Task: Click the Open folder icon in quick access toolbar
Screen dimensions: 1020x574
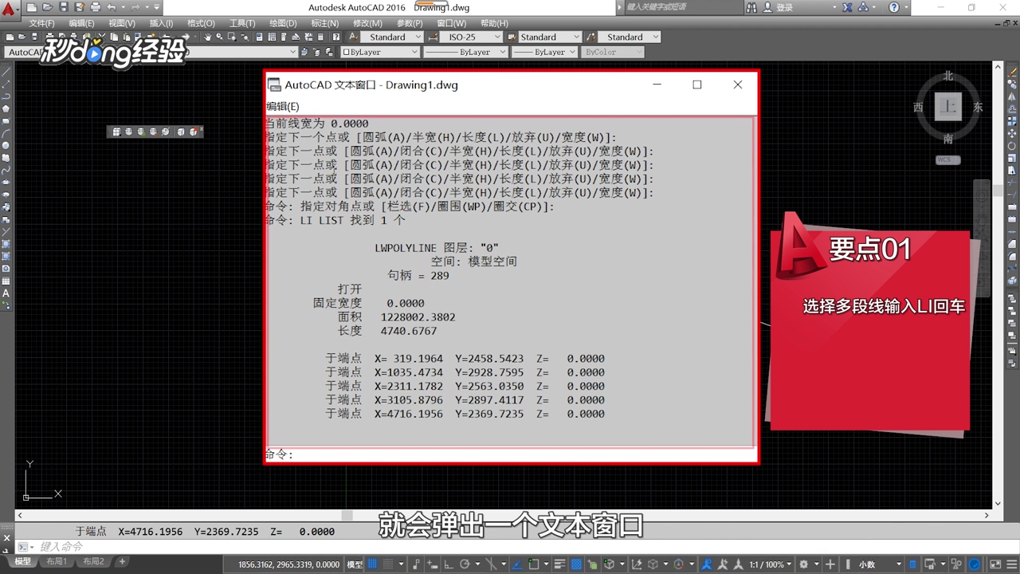Action: point(48,7)
